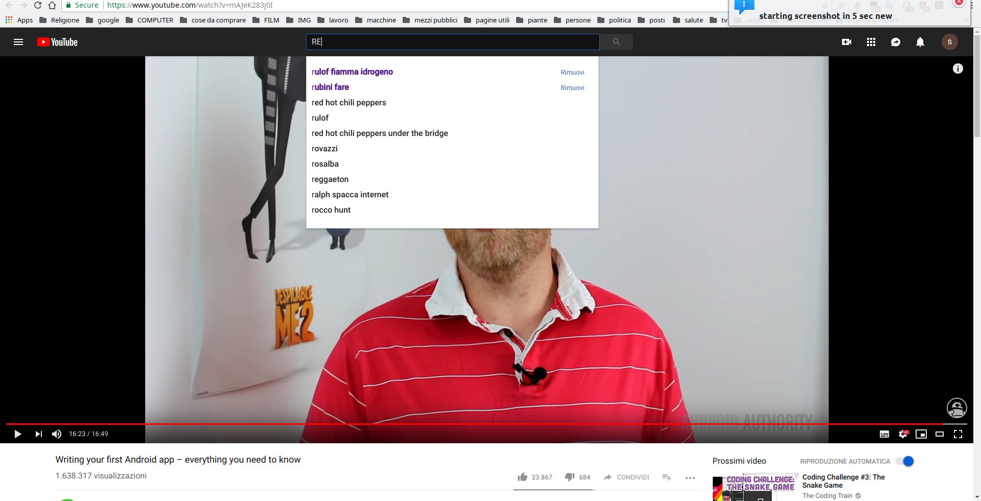
Task: Go to YouTube home via logo
Action: pos(57,42)
